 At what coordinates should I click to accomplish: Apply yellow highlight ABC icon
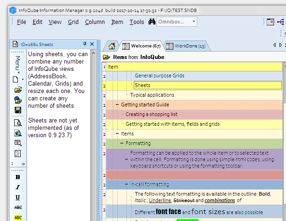(18, 217)
